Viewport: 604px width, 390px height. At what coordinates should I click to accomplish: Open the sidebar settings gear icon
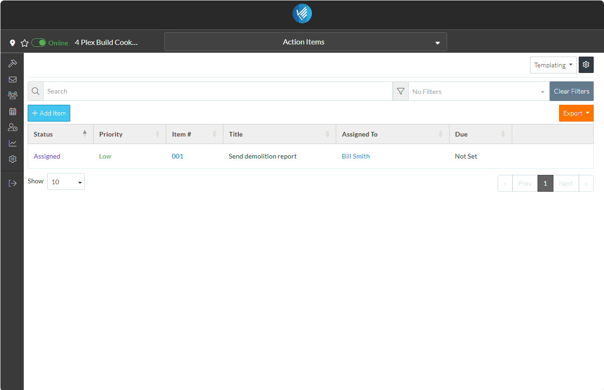(x=13, y=159)
